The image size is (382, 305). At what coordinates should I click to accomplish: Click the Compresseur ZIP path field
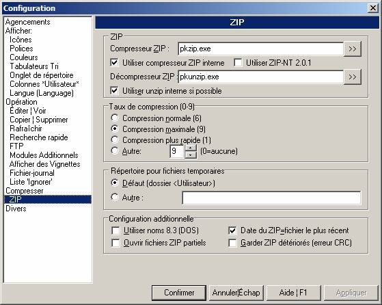(x=260, y=49)
